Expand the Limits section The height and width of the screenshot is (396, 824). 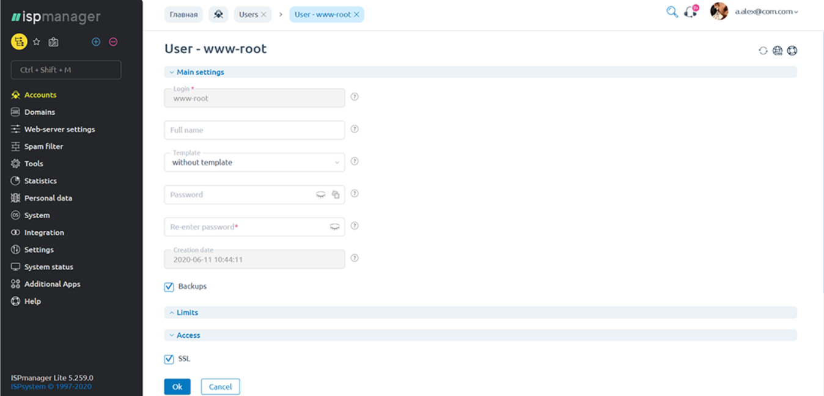(187, 312)
